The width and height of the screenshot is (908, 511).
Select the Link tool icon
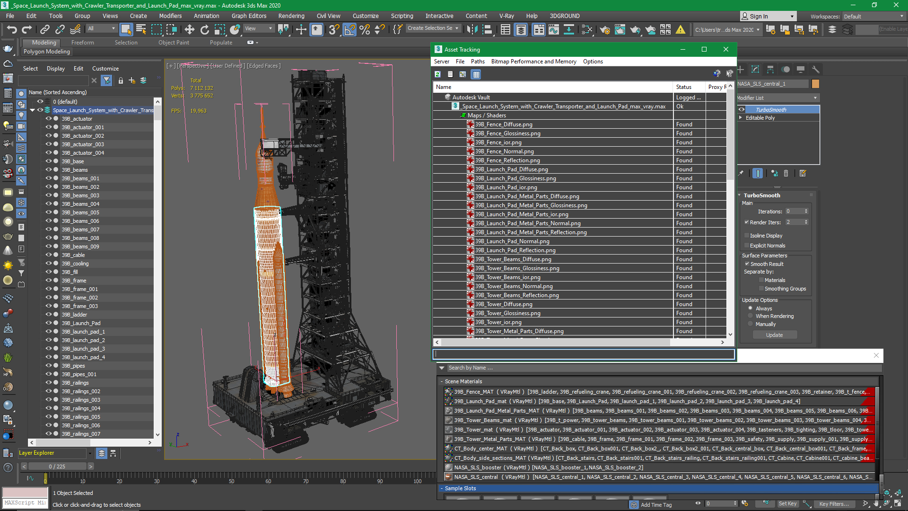[44, 29]
